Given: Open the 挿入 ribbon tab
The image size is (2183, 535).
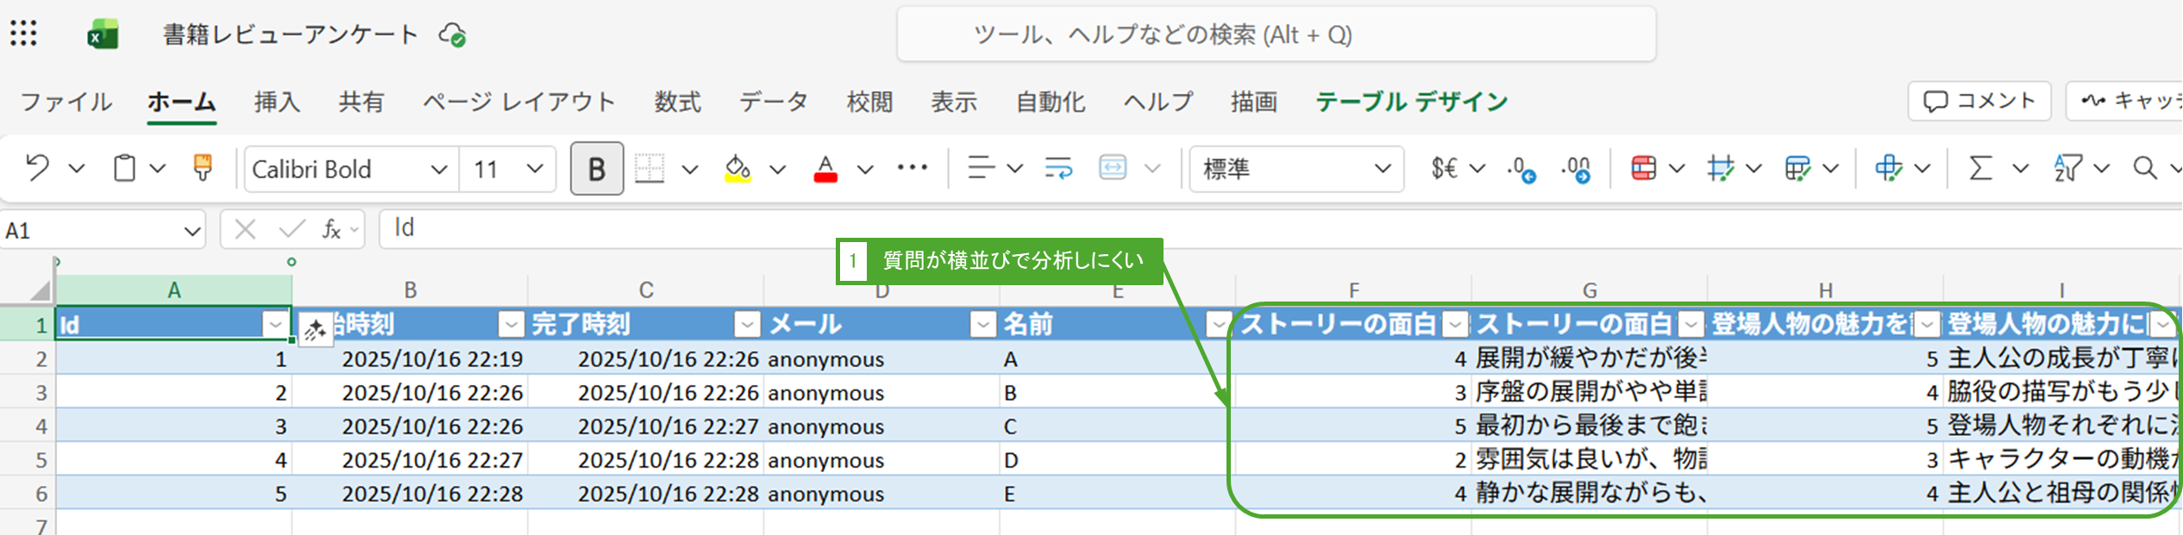Looking at the screenshot, I should [277, 102].
